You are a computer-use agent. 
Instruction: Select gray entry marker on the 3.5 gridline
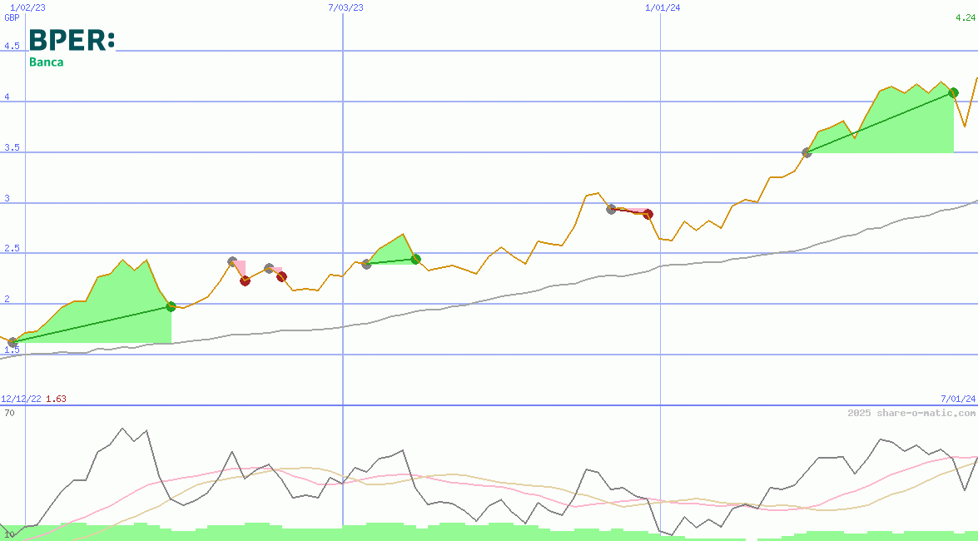[807, 152]
